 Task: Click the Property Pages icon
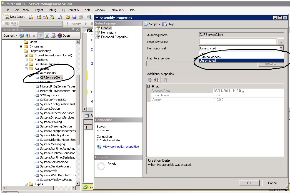click(164, 80)
